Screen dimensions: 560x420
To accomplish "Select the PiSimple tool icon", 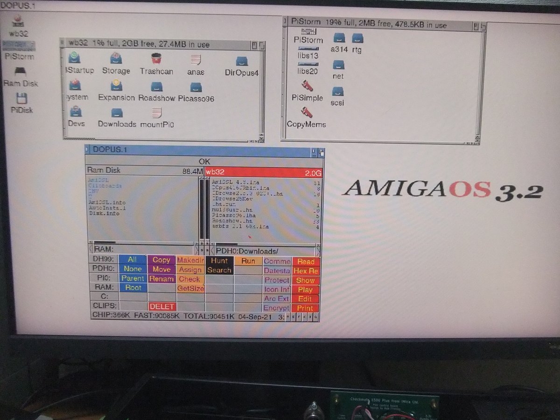I will click(307, 86).
